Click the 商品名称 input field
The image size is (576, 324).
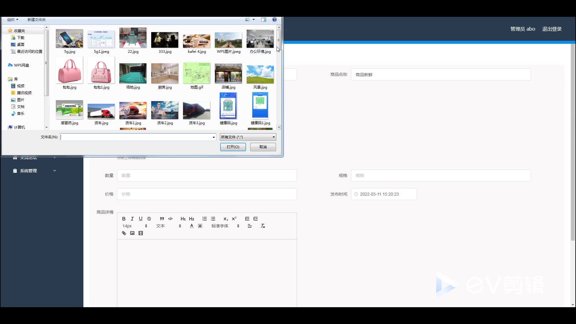click(441, 74)
